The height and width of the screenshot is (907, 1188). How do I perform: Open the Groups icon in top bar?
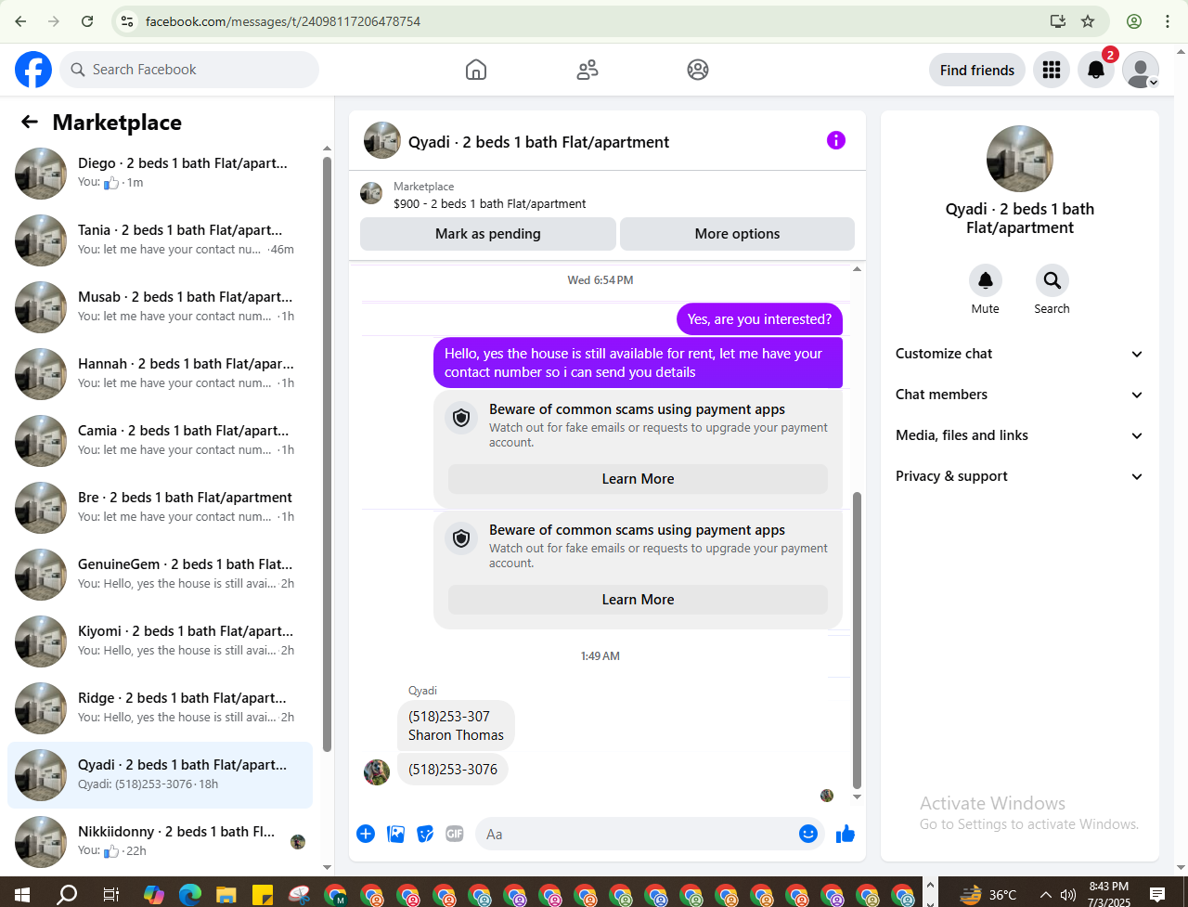(698, 70)
